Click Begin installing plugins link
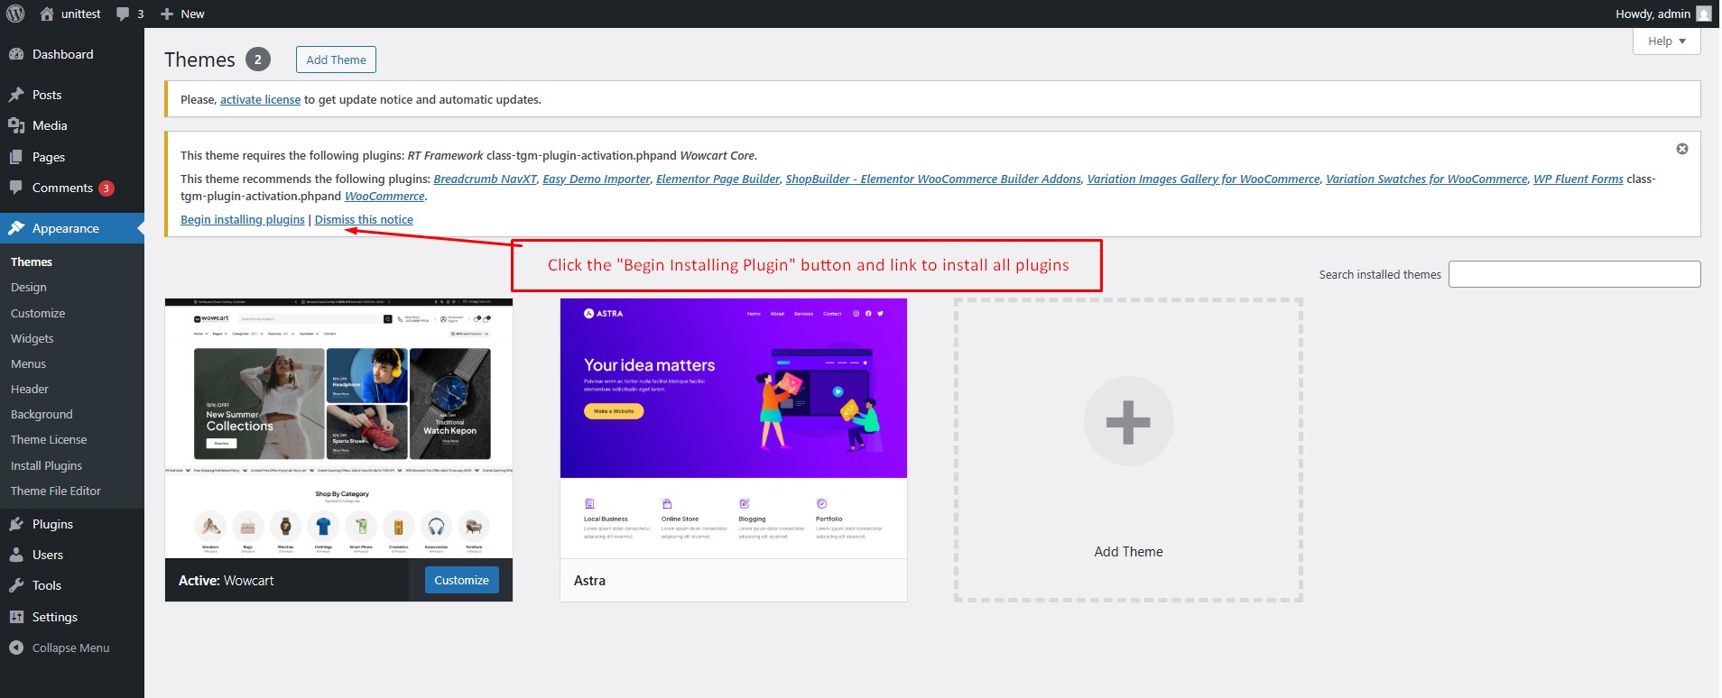This screenshot has width=1722, height=698. click(x=243, y=219)
